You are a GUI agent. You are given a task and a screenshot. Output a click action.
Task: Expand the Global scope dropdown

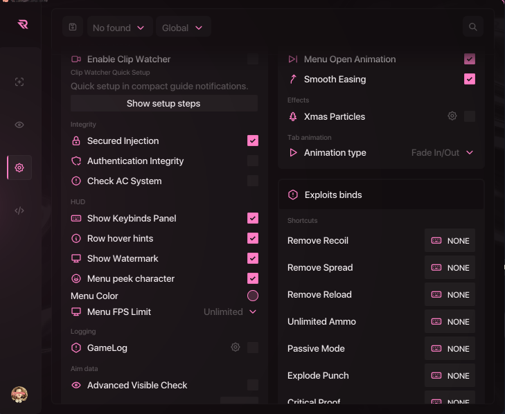click(183, 28)
